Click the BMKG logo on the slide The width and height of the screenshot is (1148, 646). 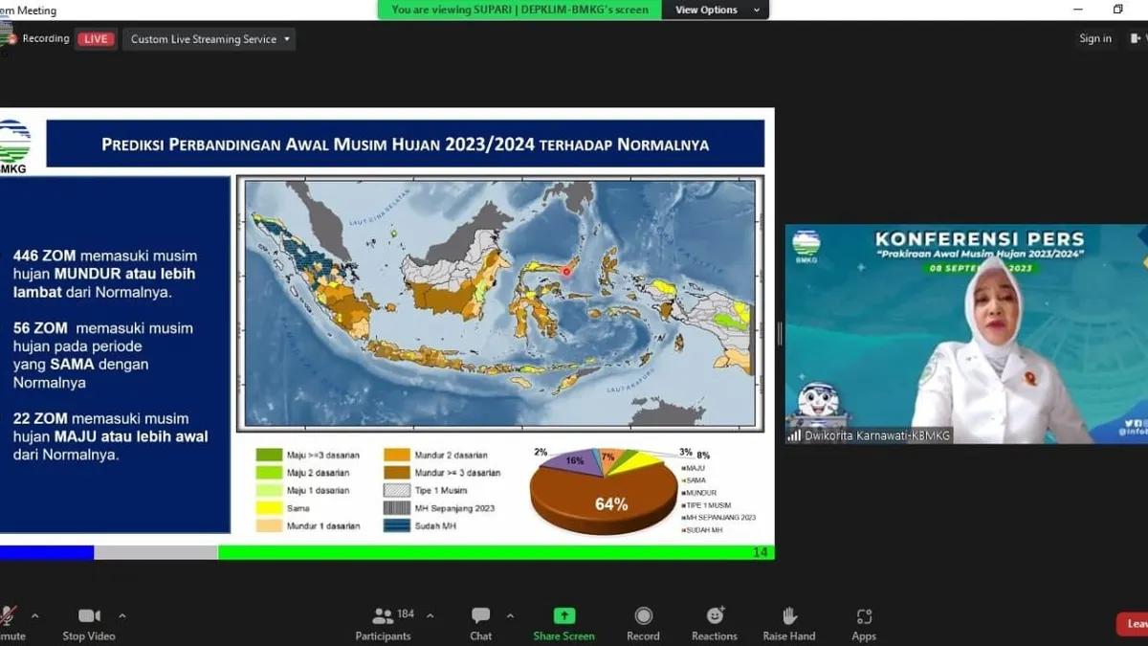(13, 146)
